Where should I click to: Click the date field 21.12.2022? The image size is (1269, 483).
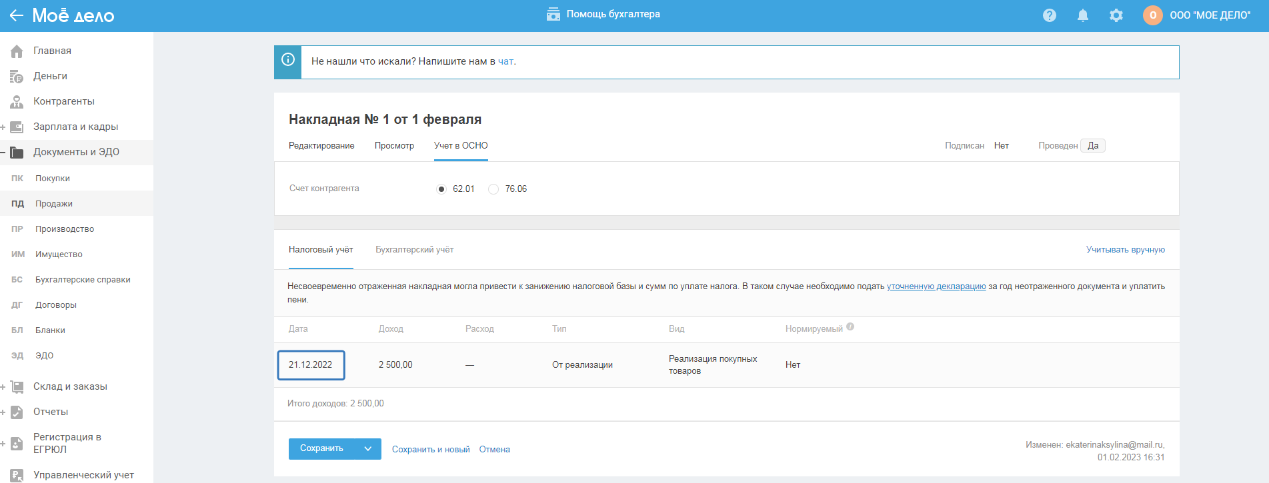[x=311, y=365]
